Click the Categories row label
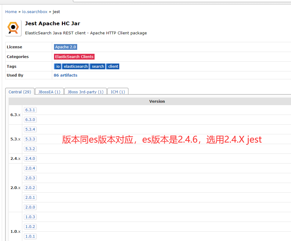Image resolution: width=291 pixels, height=241 pixels. tap(18, 57)
